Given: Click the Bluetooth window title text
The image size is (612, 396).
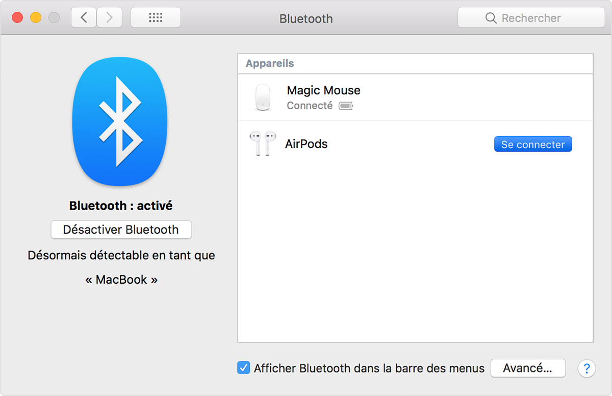Looking at the screenshot, I should coord(306,19).
